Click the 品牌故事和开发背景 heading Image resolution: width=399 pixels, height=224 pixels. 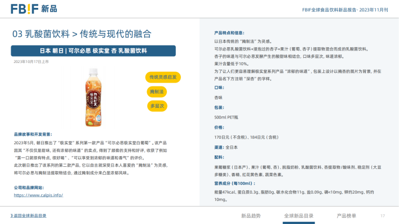tap(33, 134)
